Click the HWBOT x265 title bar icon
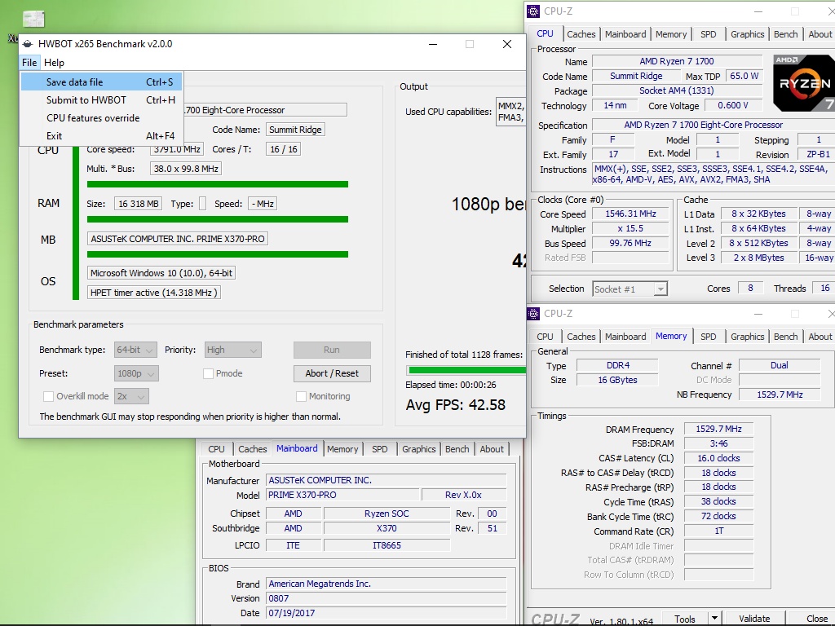This screenshot has height=626, width=835. [x=27, y=44]
